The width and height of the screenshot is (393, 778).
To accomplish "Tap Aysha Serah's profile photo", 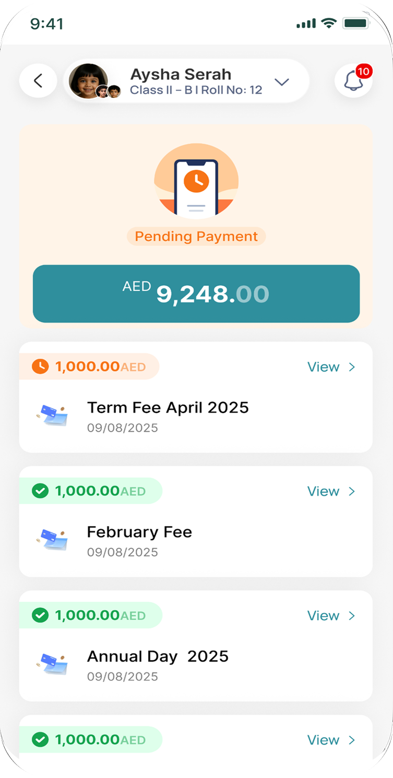I will 88,80.
